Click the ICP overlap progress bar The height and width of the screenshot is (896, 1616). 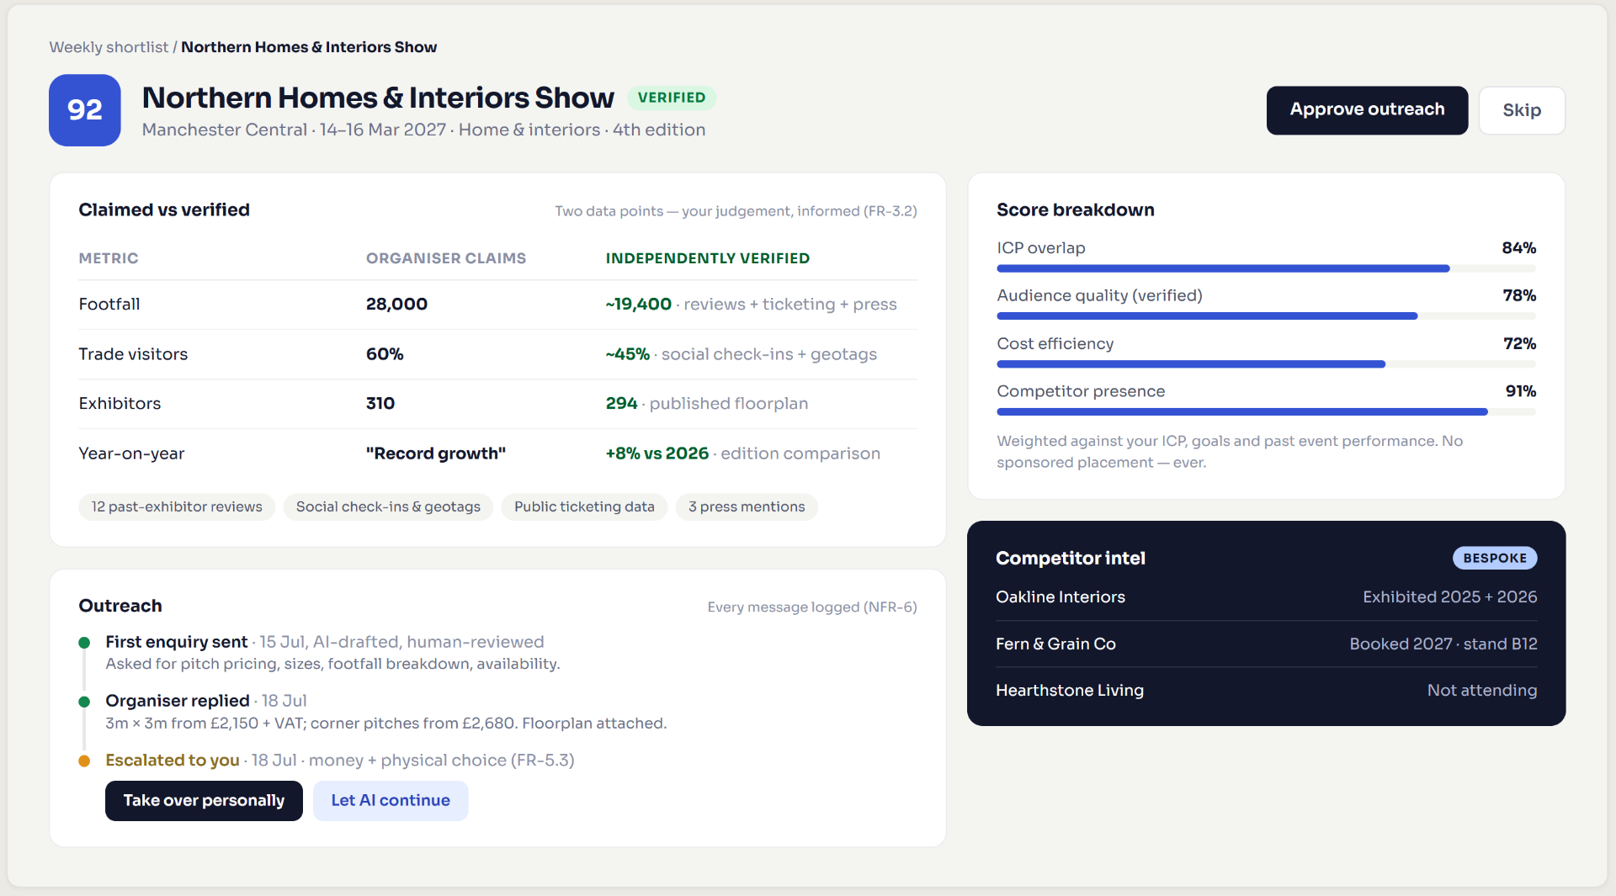(x=1266, y=268)
